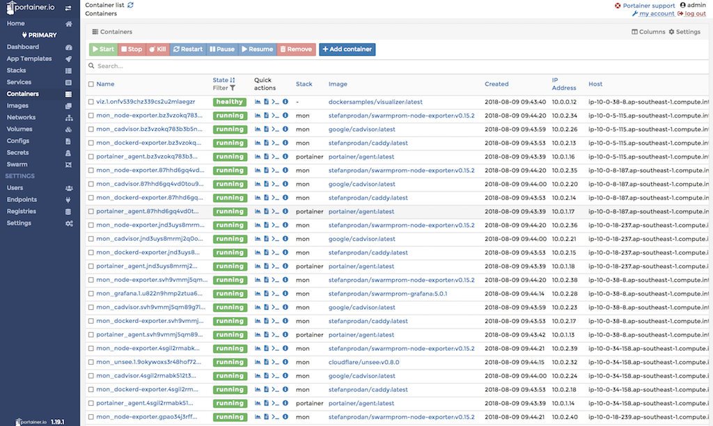Image resolution: width=713 pixels, height=426 pixels.
Task: Open logs icon for mon_node-exporter.svh9vmmj5qm row
Action: [267, 280]
